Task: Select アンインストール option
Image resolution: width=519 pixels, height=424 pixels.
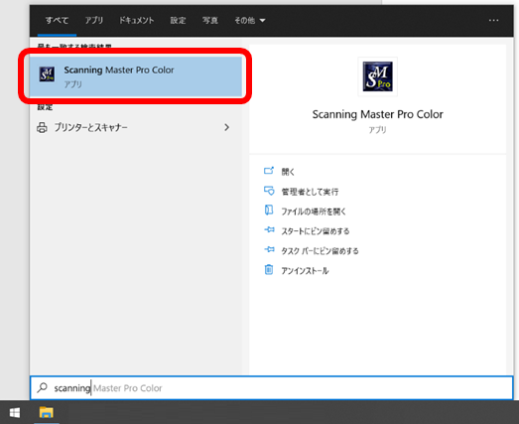Action: pyautogui.click(x=305, y=271)
